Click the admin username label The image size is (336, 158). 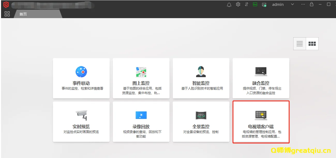click(x=278, y=4)
